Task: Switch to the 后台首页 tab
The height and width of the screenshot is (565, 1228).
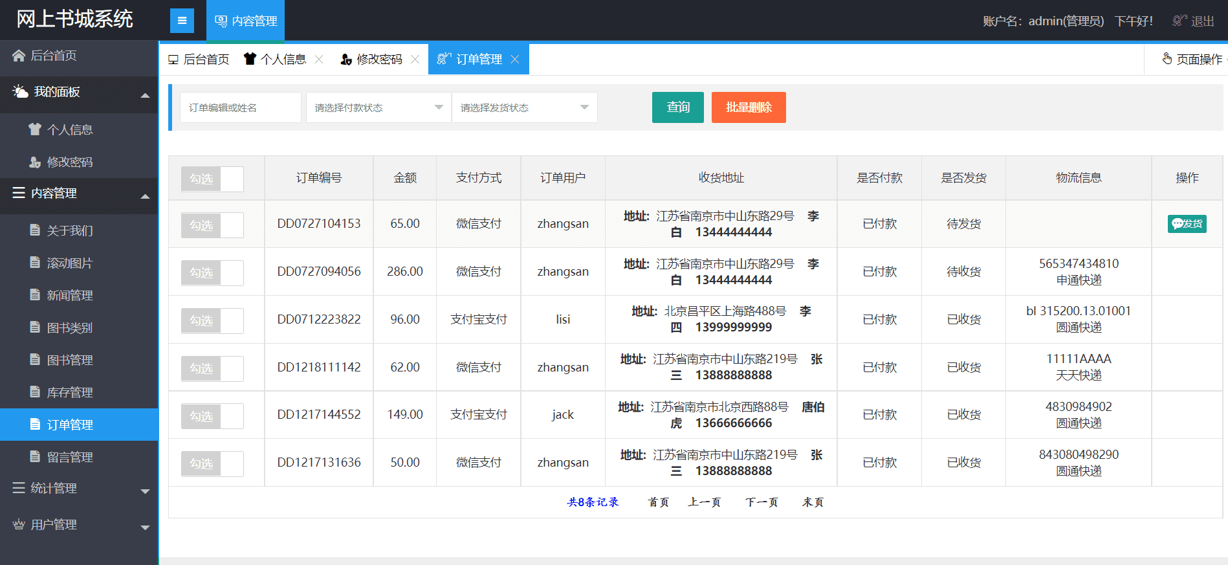Action: [x=198, y=60]
